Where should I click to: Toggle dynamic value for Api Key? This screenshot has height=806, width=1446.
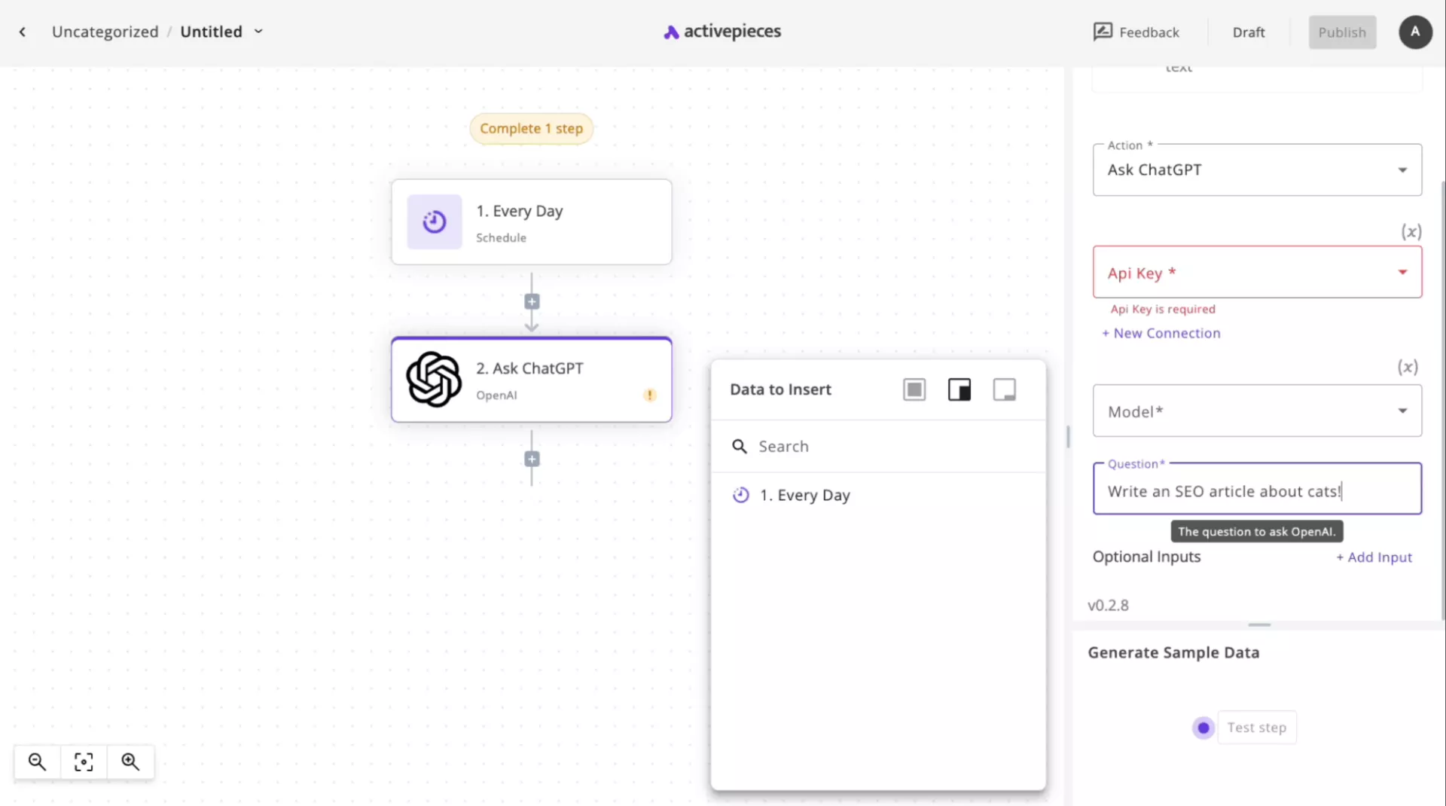1411,232
